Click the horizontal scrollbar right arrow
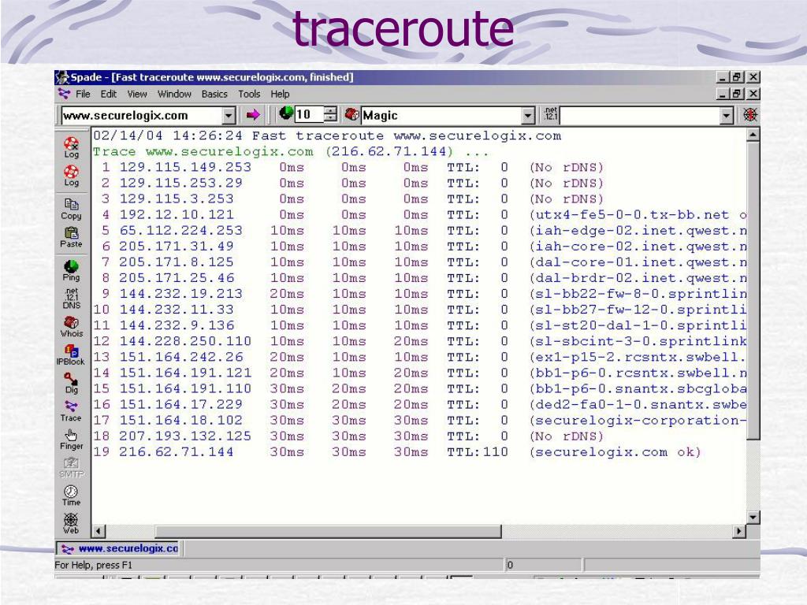Image resolution: width=807 pixels, height=605 pixels. [739, 531]
